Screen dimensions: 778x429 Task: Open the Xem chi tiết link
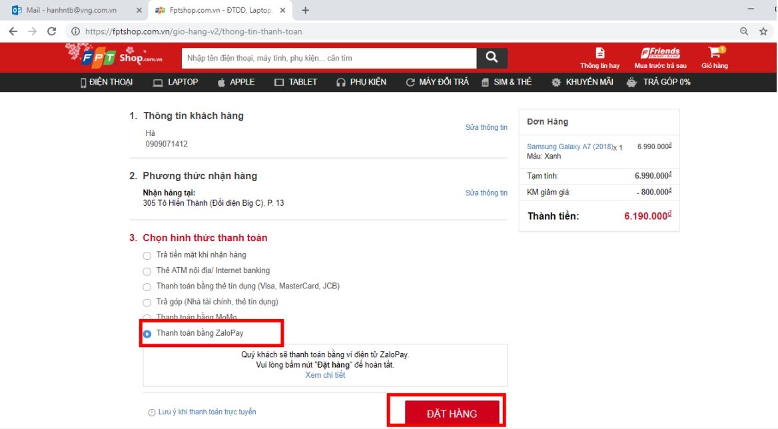pyautogui.click(x=325, y=376)
